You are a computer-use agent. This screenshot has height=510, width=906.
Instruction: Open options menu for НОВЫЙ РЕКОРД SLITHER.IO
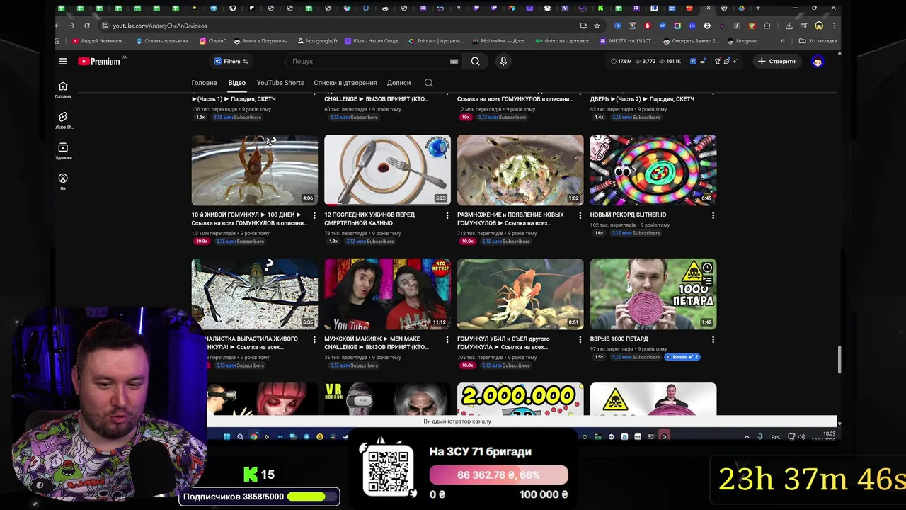[713, 215]
